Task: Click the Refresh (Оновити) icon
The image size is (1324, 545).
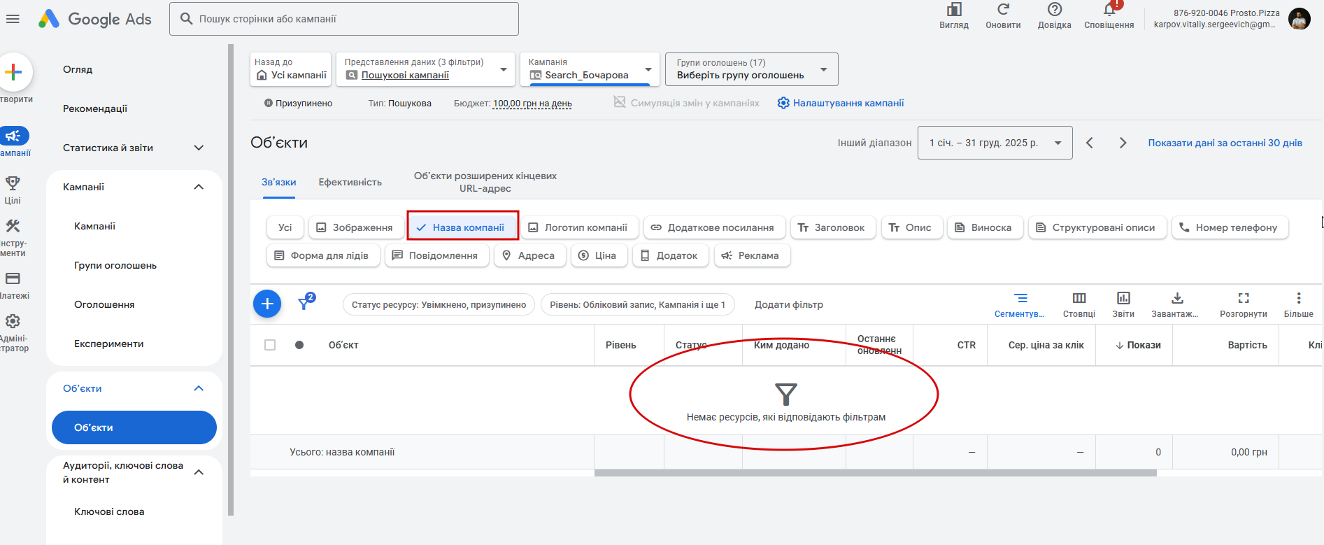Action: (1003, 10)
